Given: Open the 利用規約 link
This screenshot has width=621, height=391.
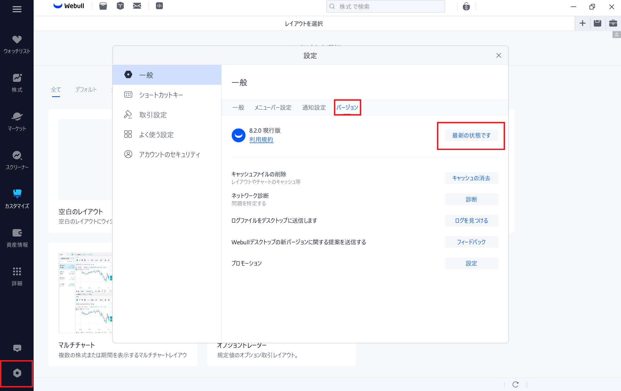Looking at the screenshot, I should pos(261,140).
